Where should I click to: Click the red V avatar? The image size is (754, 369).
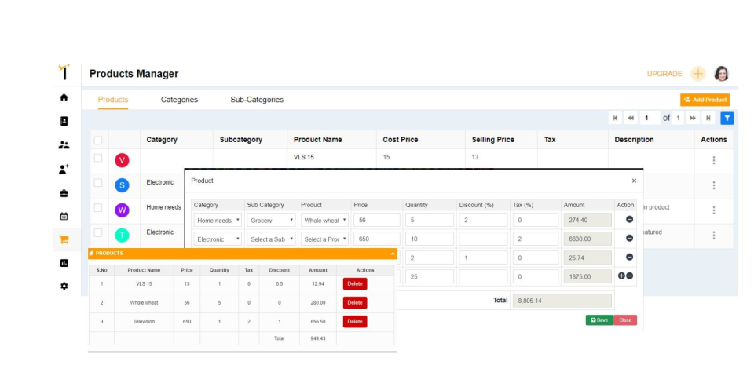pyautogui.click(x=122, y=160)
